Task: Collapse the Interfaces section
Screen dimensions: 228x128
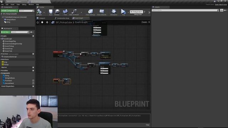Action: click(x=1, y=59)
